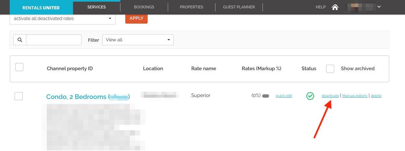Click the Rates (Markup %) column header

click(x=262, y=69)
